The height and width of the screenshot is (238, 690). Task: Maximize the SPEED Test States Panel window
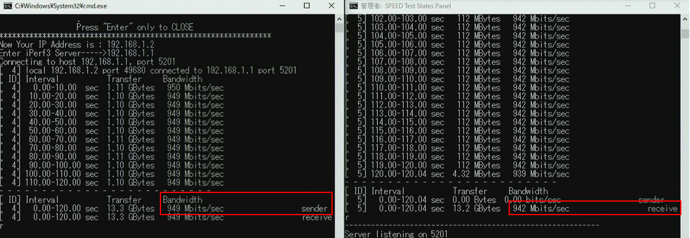[x=652, y=6]
